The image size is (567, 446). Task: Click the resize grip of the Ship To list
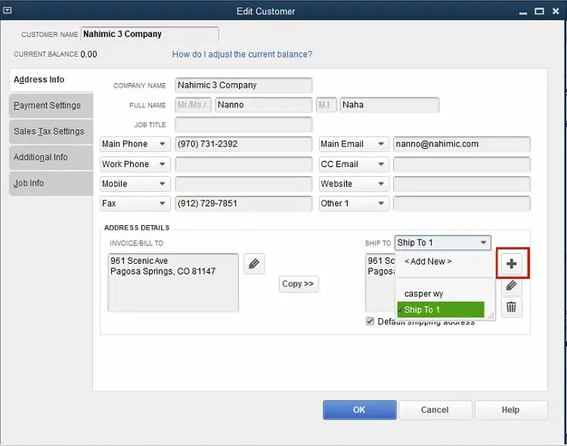pos(491,316)
